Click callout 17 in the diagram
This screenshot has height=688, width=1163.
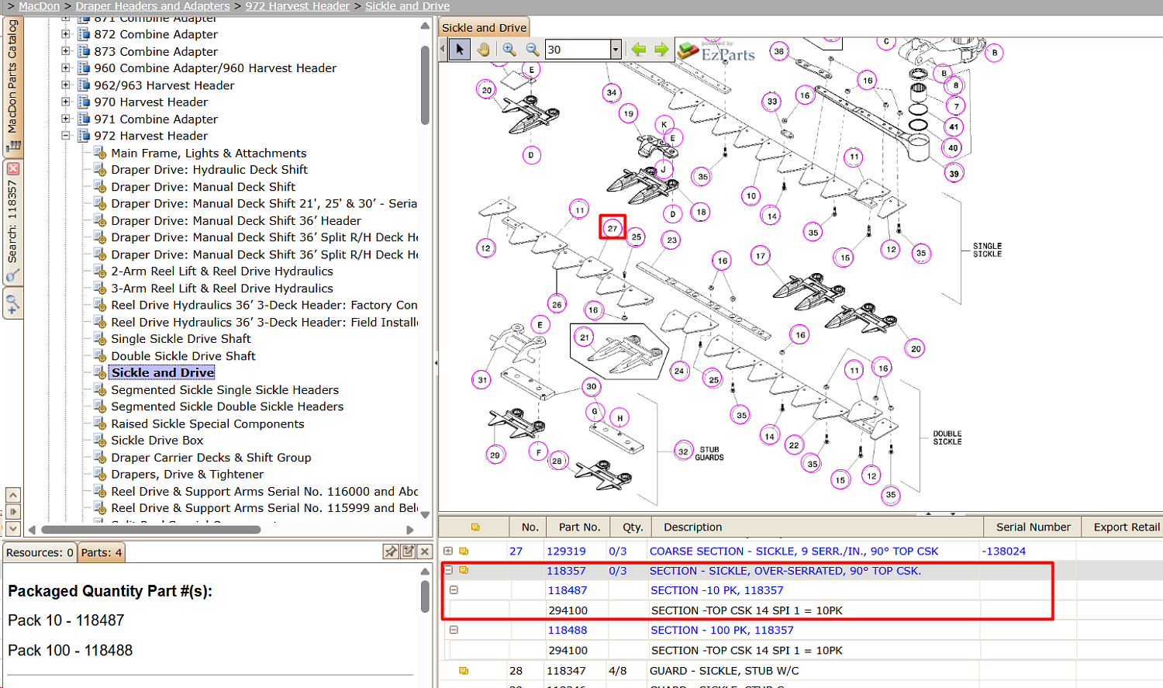[x=760, y=256]
